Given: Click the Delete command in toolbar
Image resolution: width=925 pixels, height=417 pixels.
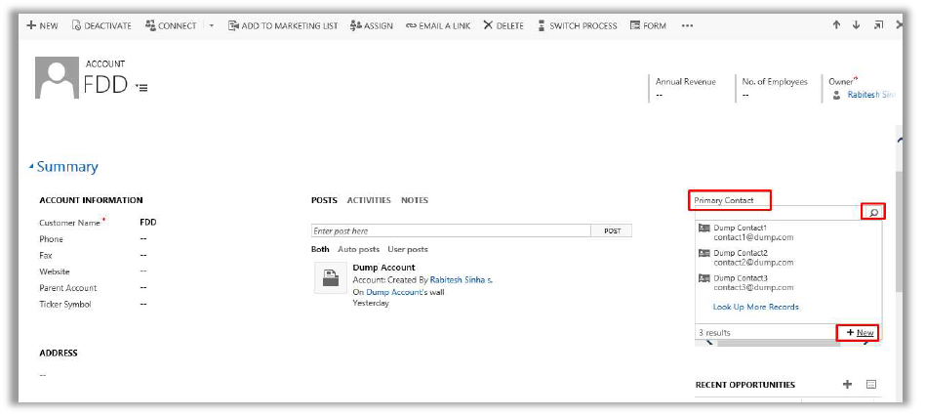Looking at the screenshot, I should click(503, 25).
